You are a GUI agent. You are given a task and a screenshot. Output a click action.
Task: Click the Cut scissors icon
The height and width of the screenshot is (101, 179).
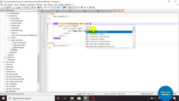tap(23, 8)
